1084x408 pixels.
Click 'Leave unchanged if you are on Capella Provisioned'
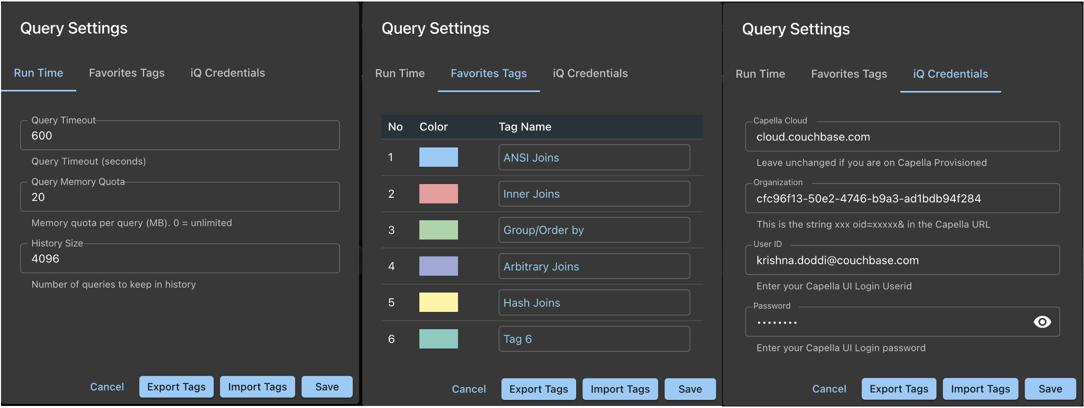click(x=871, y=163)
